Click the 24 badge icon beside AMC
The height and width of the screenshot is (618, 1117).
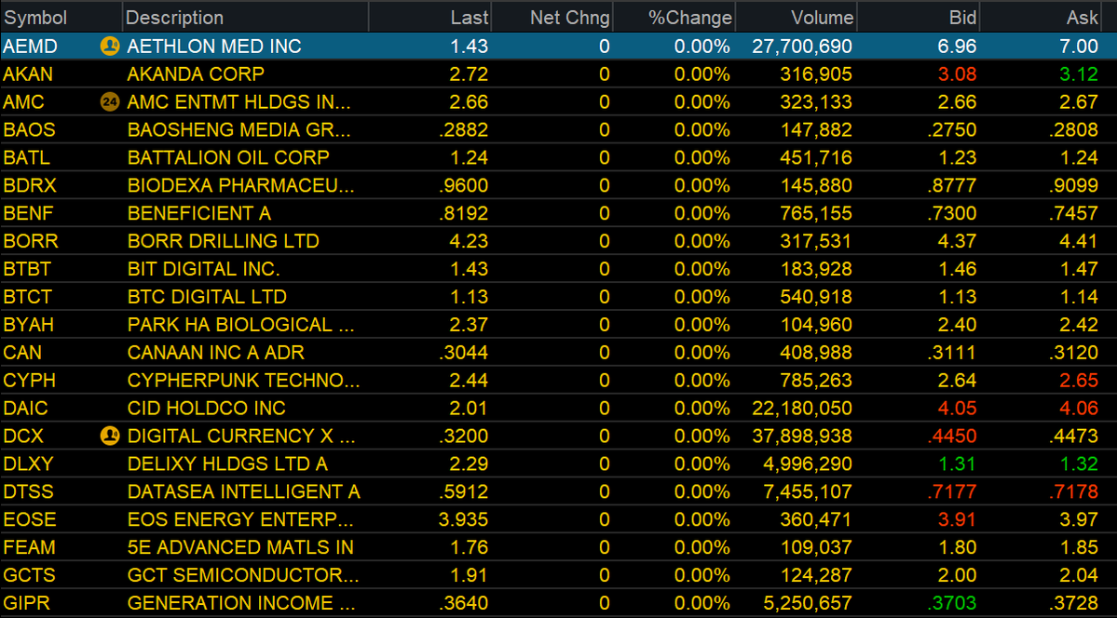click(x=110, y=102)
